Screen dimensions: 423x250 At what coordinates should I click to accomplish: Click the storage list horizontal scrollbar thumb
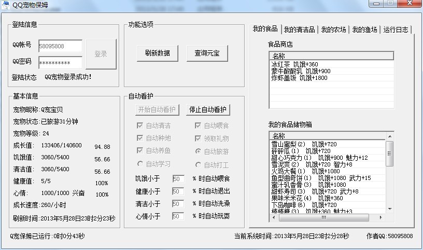[323, 217]
